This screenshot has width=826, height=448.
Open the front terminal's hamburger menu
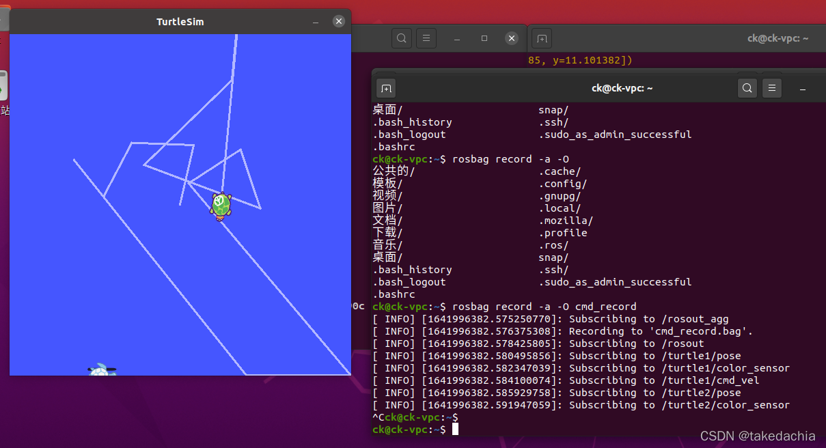click(772, 88)
